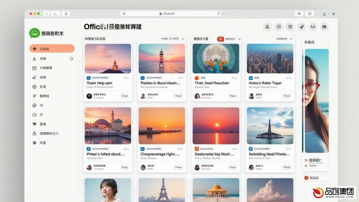This screenshot has width=359, height=202.
Task: Open the pink castle sunset thumbnail
Action: pyautogui.click(x=108, y=59)
